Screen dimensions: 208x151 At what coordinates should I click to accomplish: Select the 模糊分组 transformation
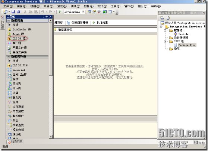(x=16, y=129)
